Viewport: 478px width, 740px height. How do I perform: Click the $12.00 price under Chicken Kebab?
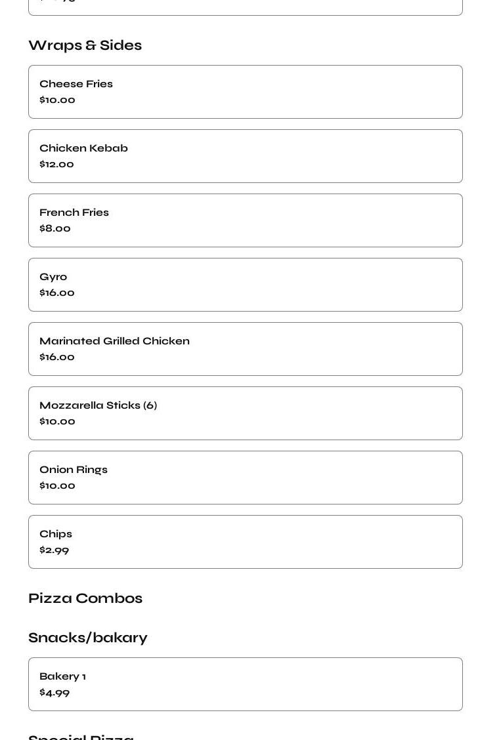pyautogui.click(x=56, y=165)
